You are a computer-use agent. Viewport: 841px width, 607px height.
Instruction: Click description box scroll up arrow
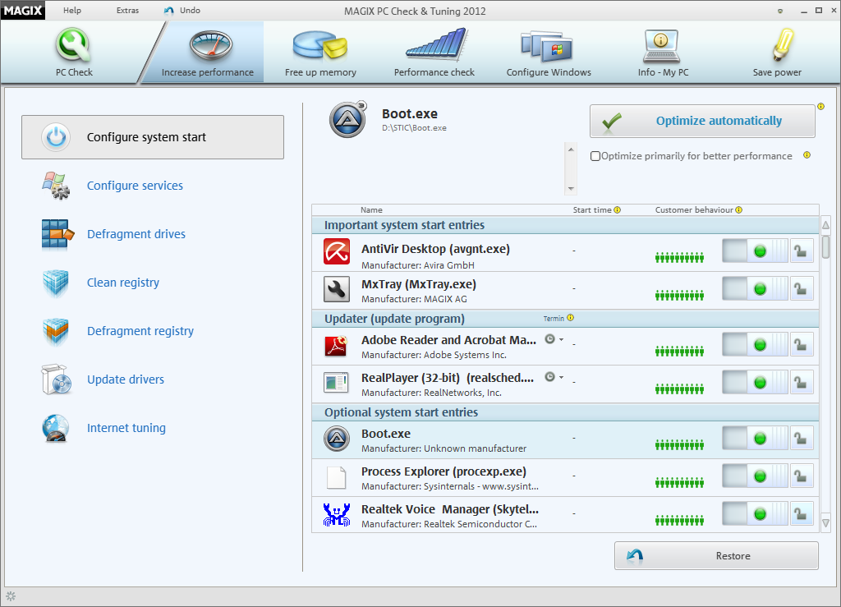coord(571,149)
